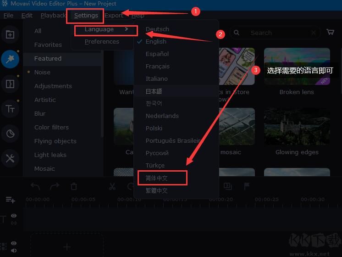Select Русский language
The height and width of the screenshot is (257, 342).
click(x=157, y=153)
